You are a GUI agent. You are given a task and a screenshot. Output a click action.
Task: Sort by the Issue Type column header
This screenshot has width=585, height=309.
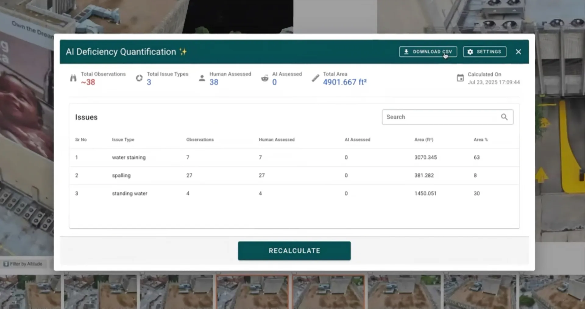click(123, 139)
